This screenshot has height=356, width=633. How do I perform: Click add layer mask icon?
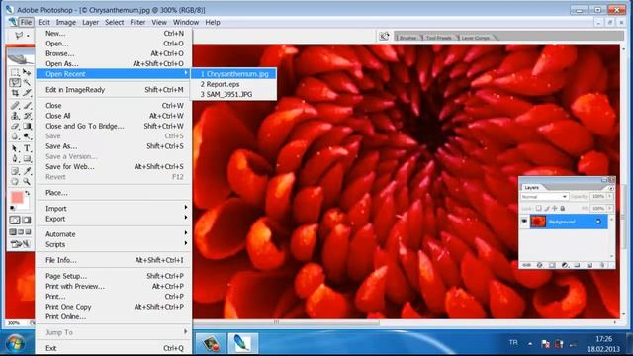click(552, 265)
